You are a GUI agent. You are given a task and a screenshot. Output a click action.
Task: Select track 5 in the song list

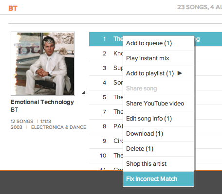[x=106, y=97]
